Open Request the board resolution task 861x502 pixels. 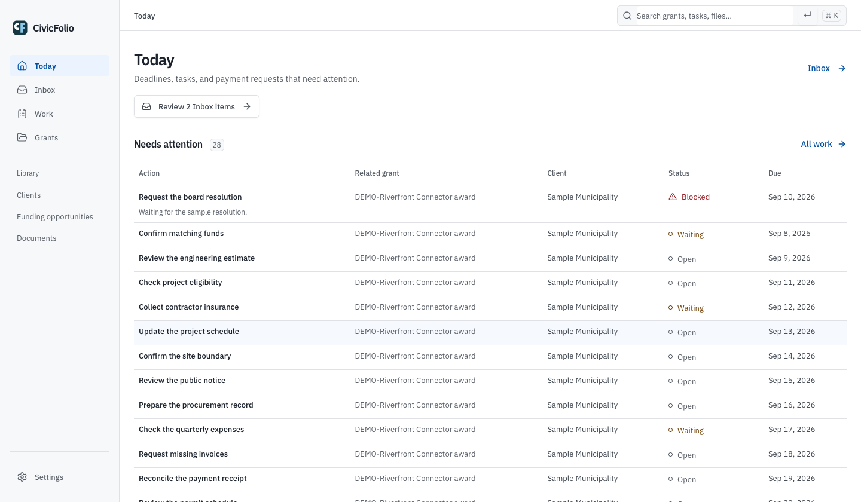(190, 197)
